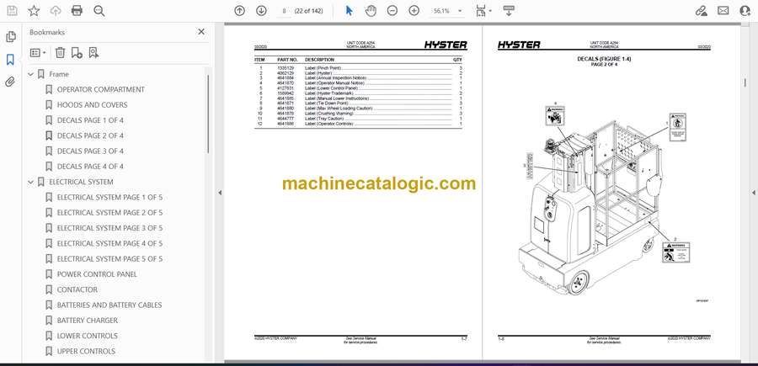Open the account profile icon

pos(745,11)
